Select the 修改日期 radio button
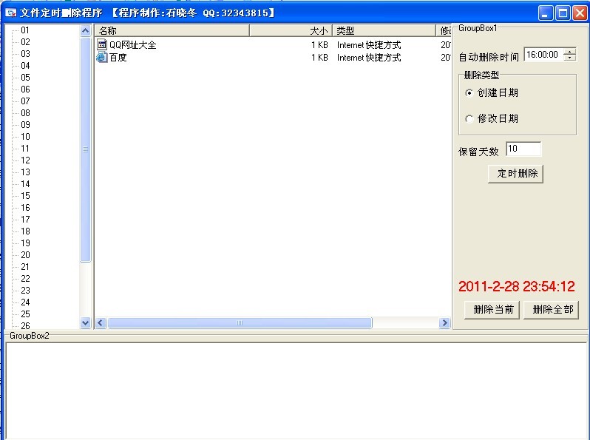Screen dimensions: 590x440 (x=469, y=119)
